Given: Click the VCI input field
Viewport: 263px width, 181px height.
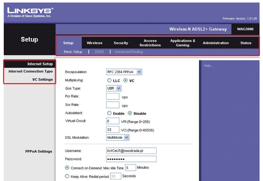Looking at the screenshot, I should coord(113,130).
